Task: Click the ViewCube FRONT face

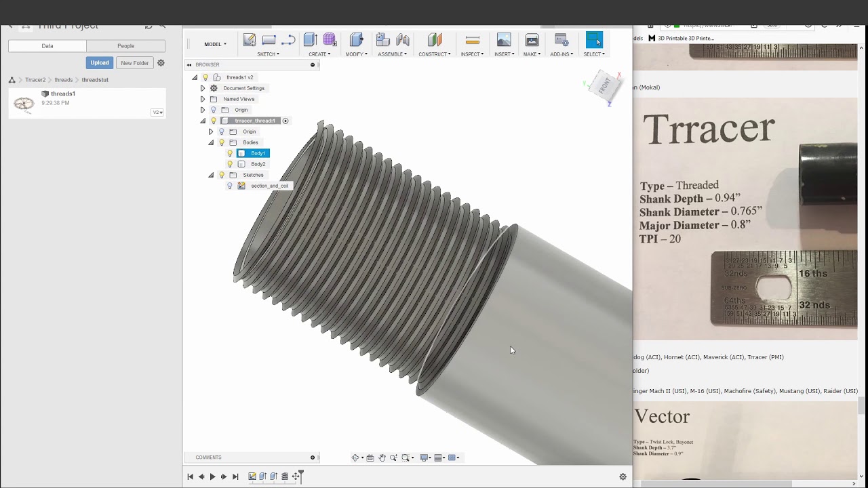Action: coord(604,86)
